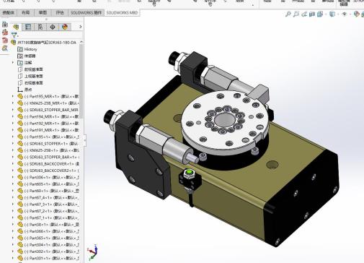Expand the KMA25-25B_MIR<1> node
Viewport: 364px width, 263px height.
point(13,103)
